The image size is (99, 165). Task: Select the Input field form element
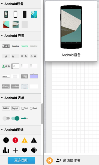tap(15, 108)
